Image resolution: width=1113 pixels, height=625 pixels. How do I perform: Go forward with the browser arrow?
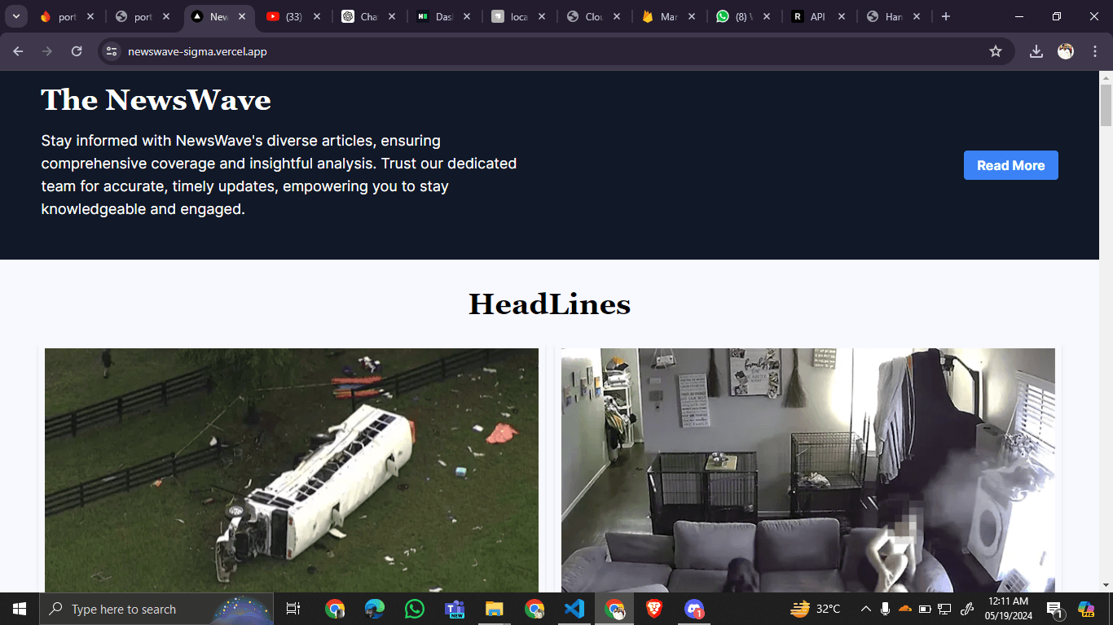pos(47,51)
